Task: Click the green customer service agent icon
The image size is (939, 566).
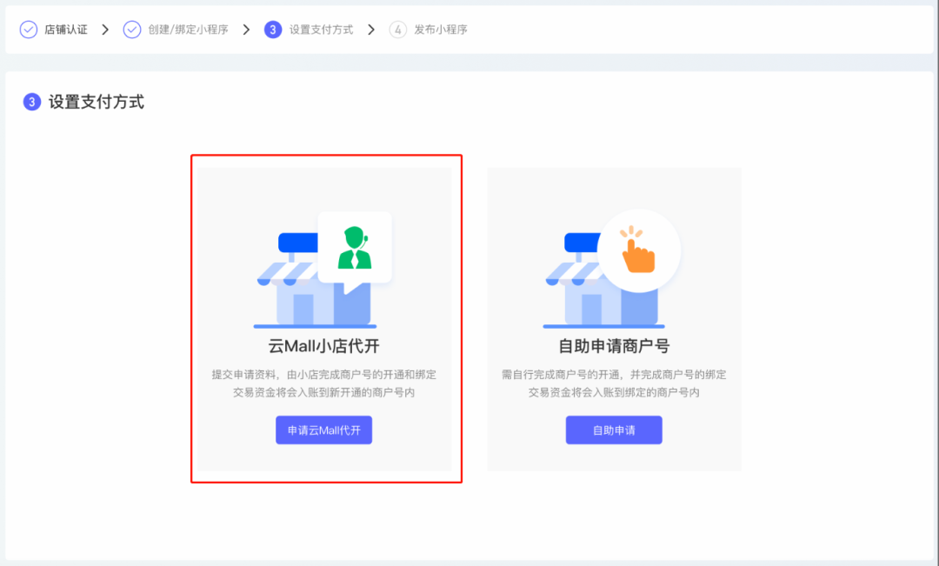Action: pos(355,248)
